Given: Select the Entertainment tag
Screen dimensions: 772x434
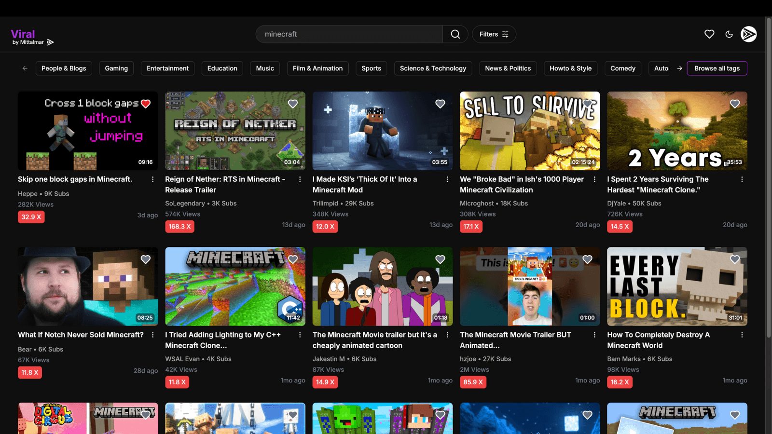Looking at the screenshot, I should click(x=167, y=68).
